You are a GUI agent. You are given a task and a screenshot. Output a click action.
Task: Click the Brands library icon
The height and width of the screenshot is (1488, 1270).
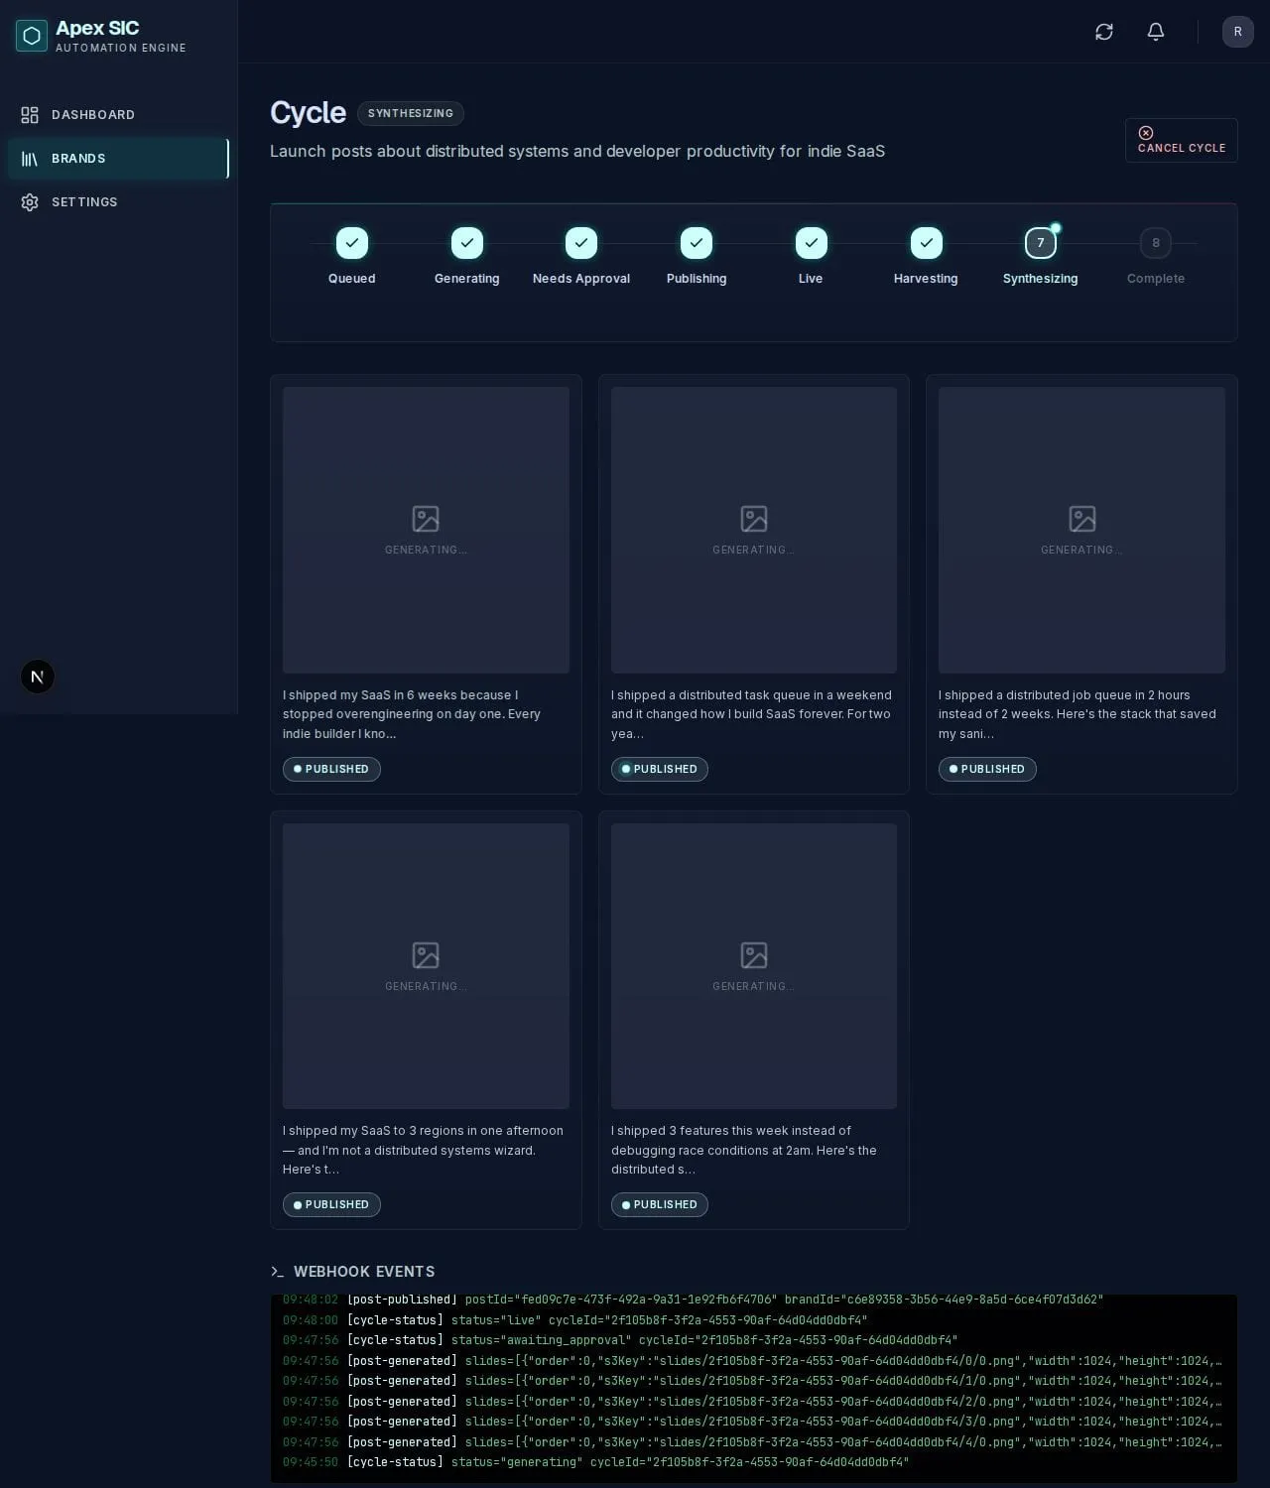[x=30, y=159]
